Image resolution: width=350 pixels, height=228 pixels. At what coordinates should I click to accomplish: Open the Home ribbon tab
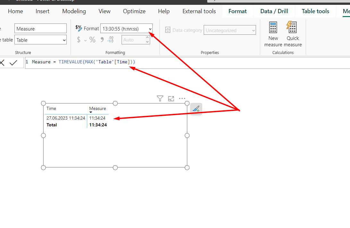[x=15, y=11]
